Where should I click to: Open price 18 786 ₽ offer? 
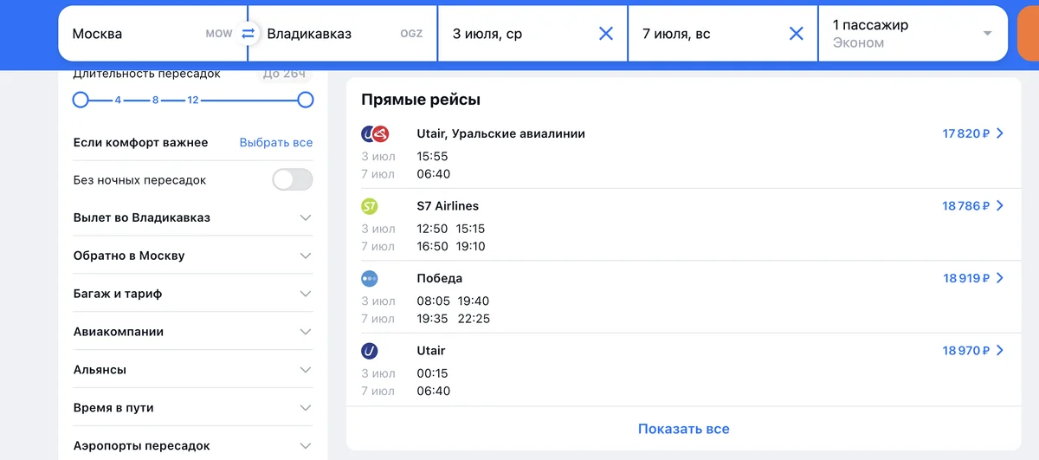click(965, 206)
